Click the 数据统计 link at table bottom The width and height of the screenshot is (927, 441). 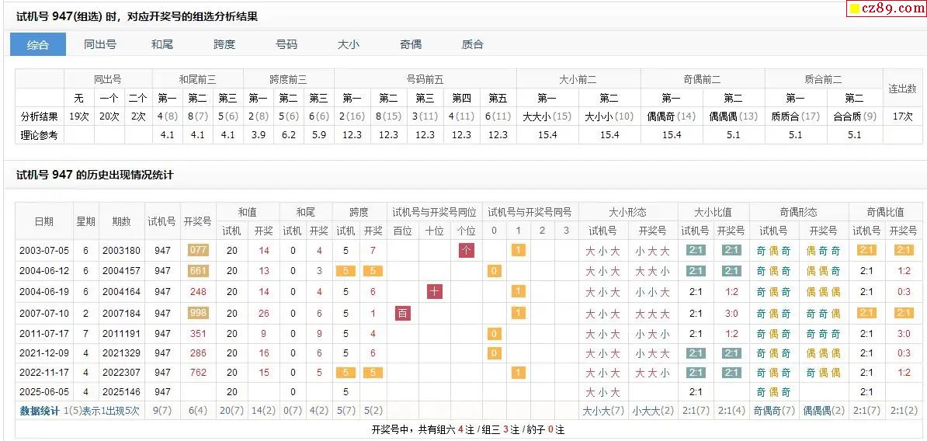40,411
